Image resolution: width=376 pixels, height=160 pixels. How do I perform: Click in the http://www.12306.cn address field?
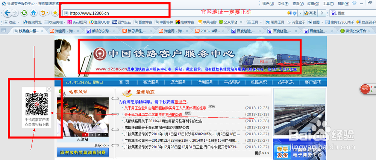pos(175,13)
